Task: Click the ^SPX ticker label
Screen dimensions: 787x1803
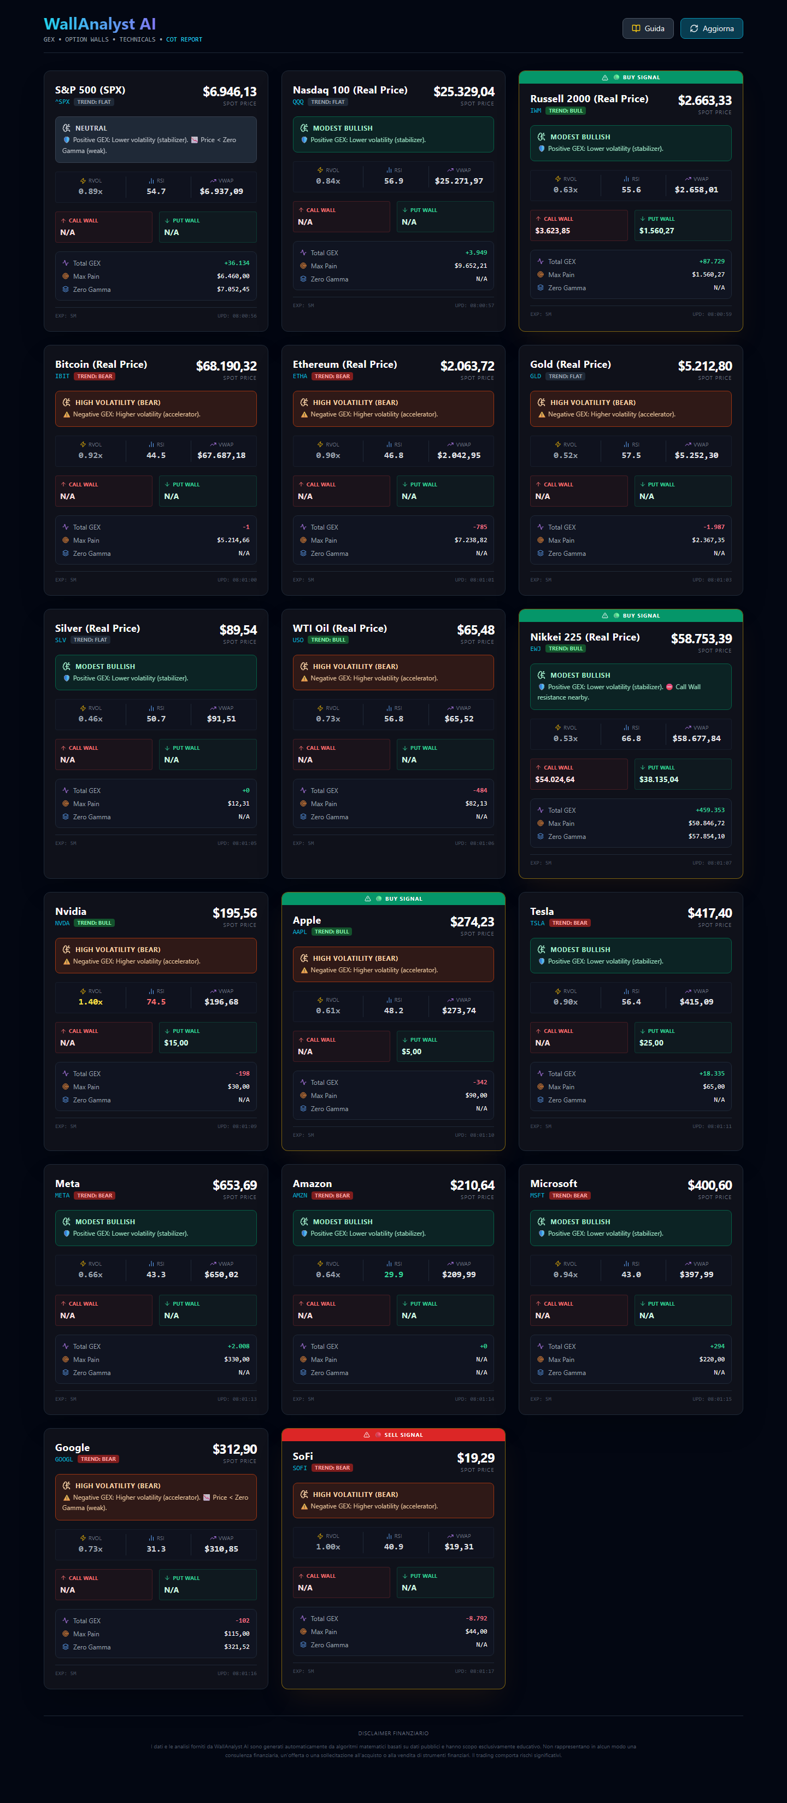Action: pyautogui.click(x=62, y=102)
